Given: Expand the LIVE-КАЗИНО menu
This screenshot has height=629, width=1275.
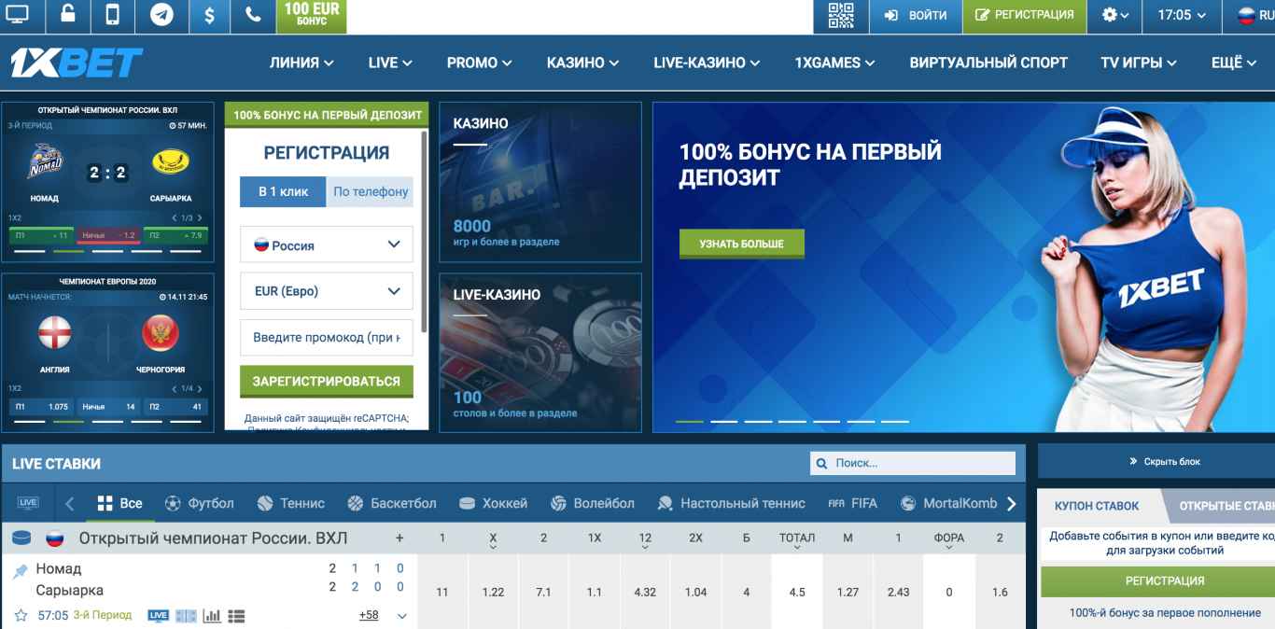Looking at the screenshot, I should tap(707, 63).
